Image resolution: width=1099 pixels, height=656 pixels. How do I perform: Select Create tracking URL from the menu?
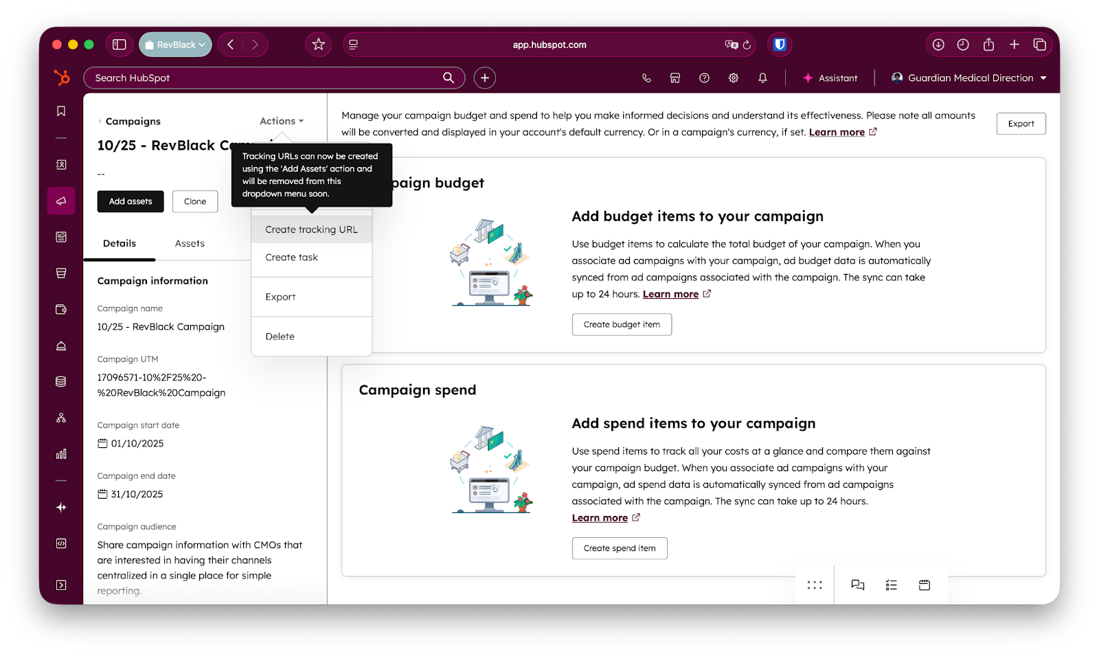312,229
